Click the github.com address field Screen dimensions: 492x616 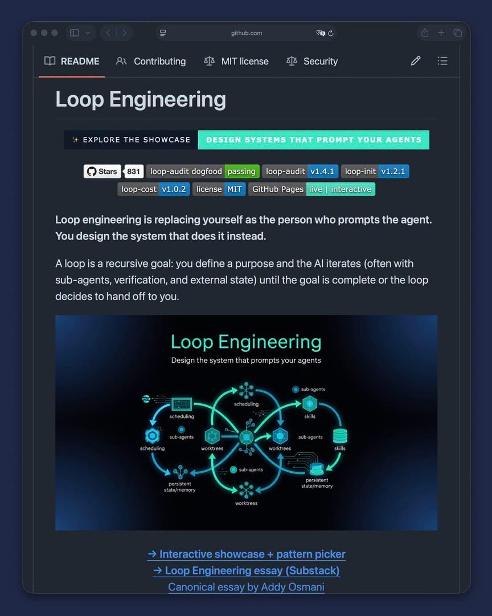pos(247,33)
